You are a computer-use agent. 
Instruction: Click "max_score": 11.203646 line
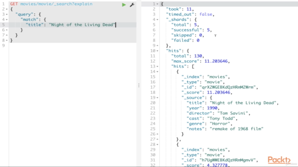tap(201, 61)
